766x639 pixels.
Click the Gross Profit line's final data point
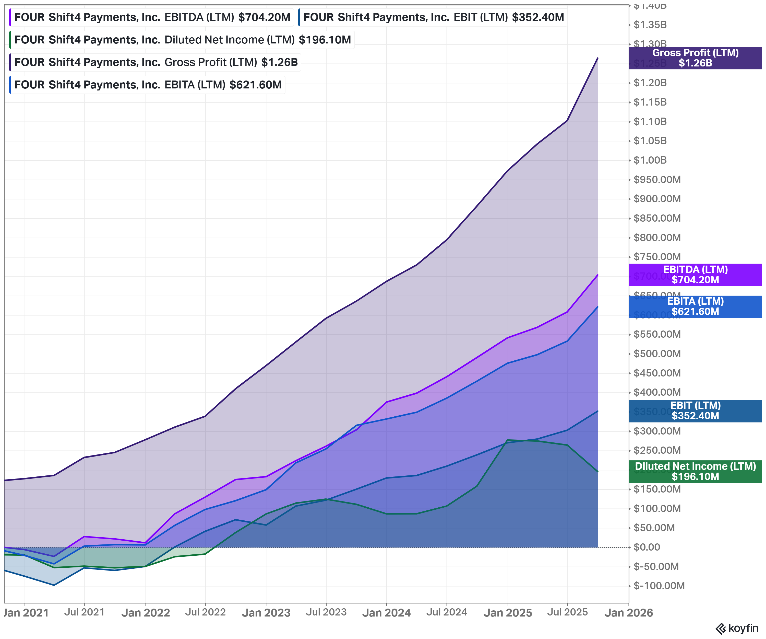click(x=597, y=58)
